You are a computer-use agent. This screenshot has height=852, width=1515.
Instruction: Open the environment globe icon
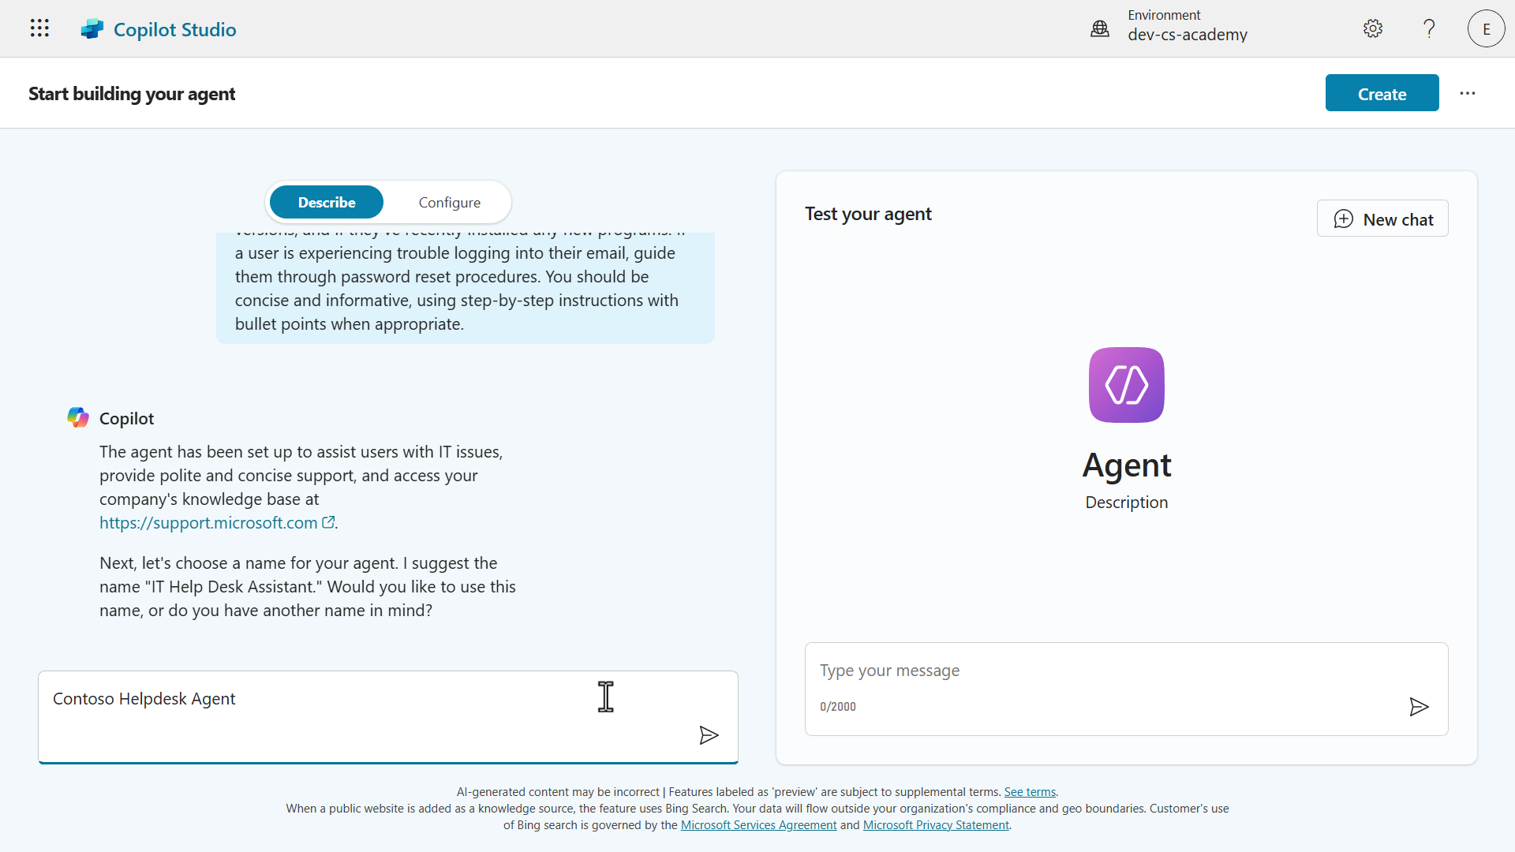1099,29
